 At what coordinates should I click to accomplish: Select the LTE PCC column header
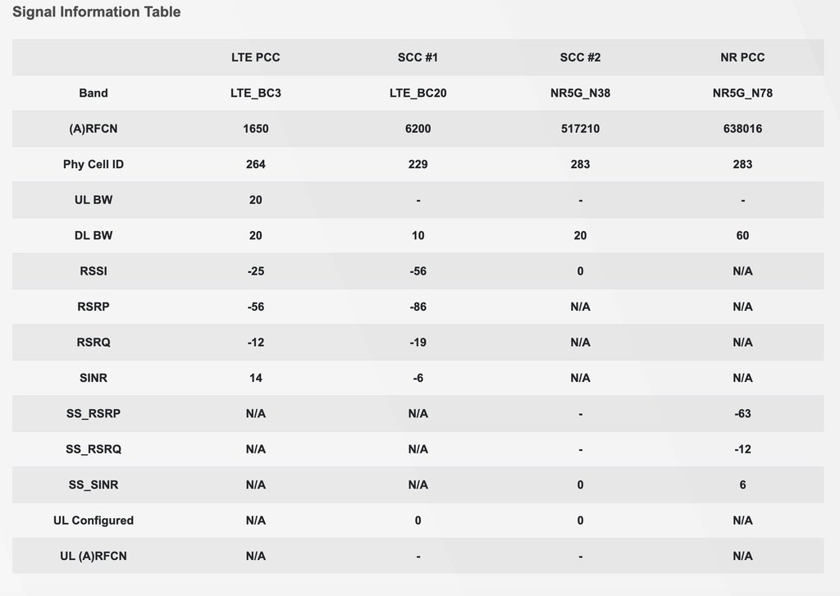pos(255,57)
